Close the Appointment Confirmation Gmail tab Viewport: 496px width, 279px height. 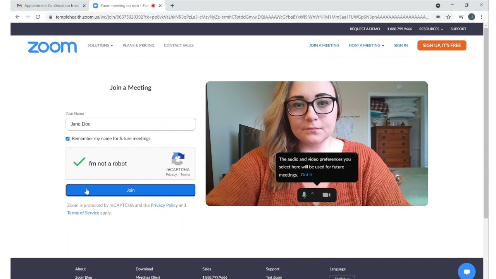[84, 5]
